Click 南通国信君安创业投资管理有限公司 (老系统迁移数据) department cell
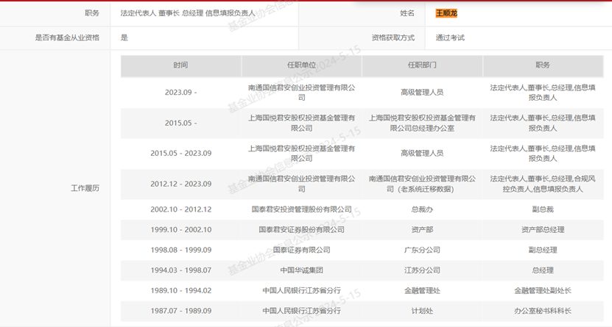Viewport: 612px width, 327px height. click(422, 184)
